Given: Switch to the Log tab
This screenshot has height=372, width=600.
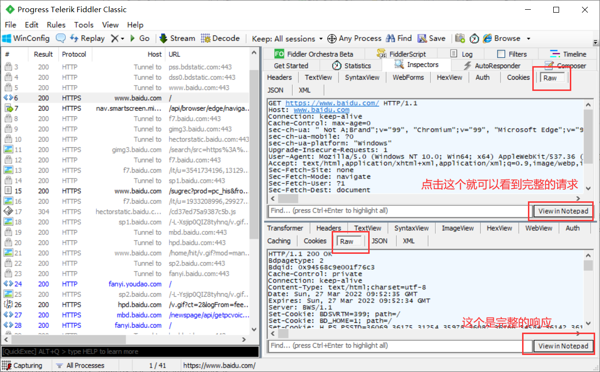Looking at the screenshot, I should [461, 54].
